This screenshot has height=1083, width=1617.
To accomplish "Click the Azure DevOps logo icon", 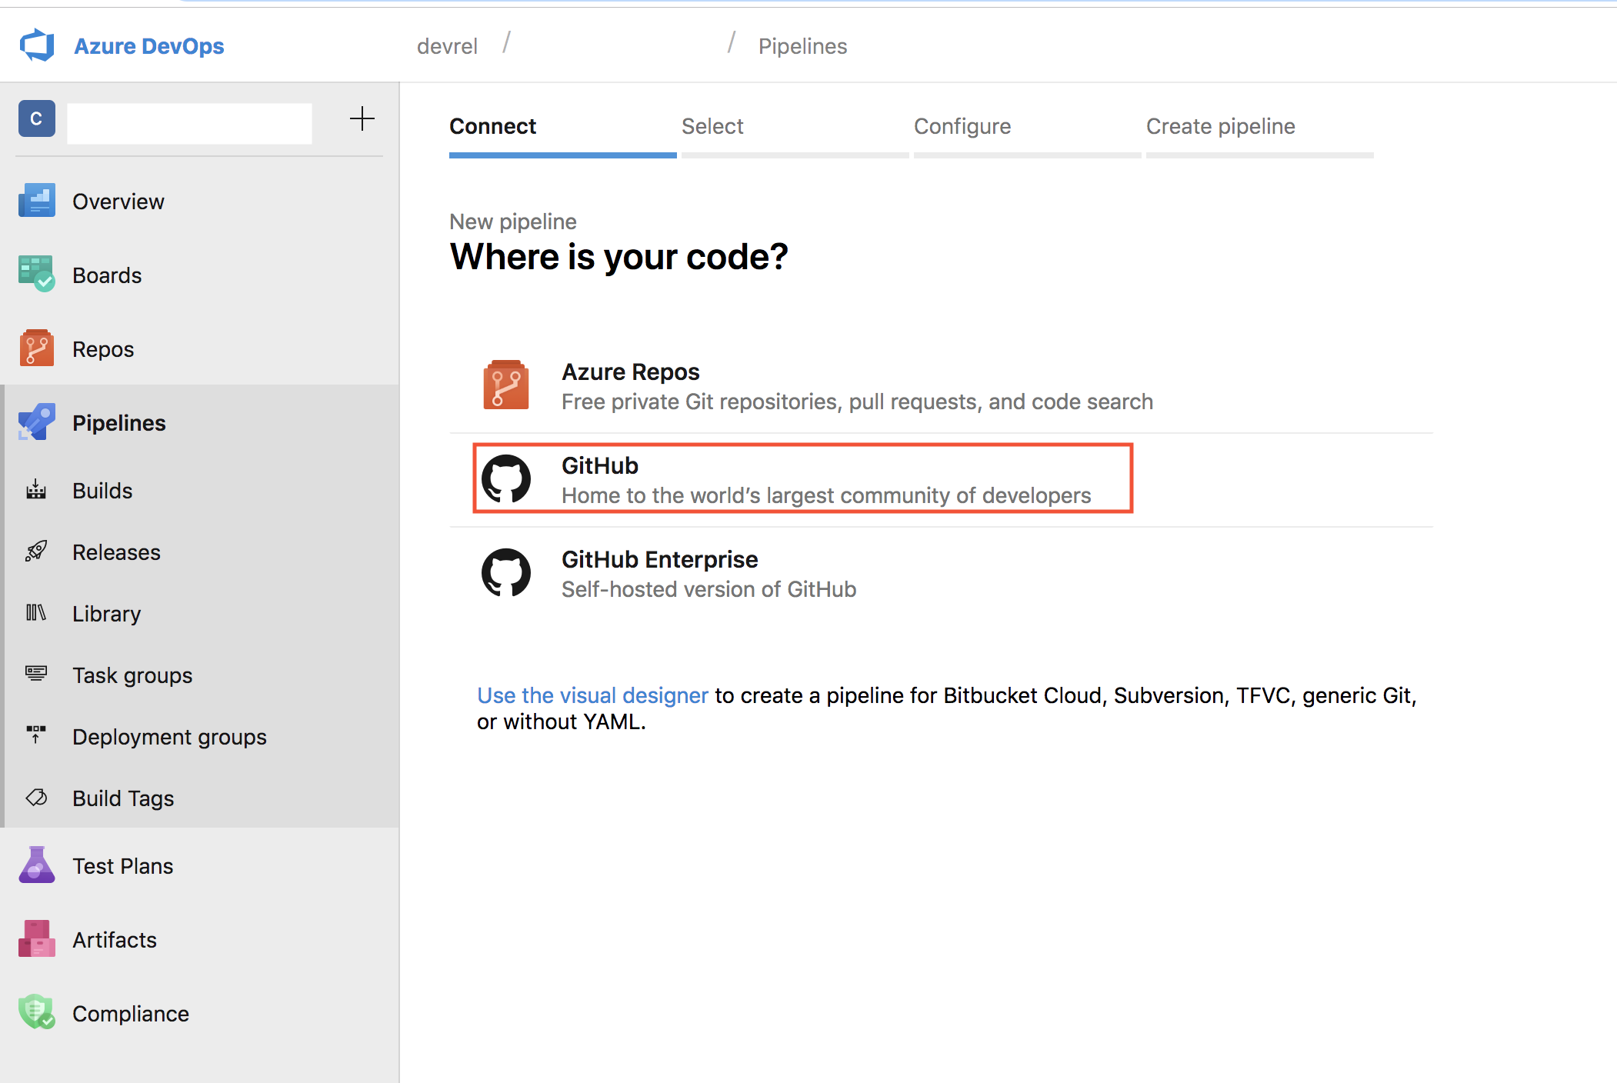I will pyautogui.click(x=37, y=45).
